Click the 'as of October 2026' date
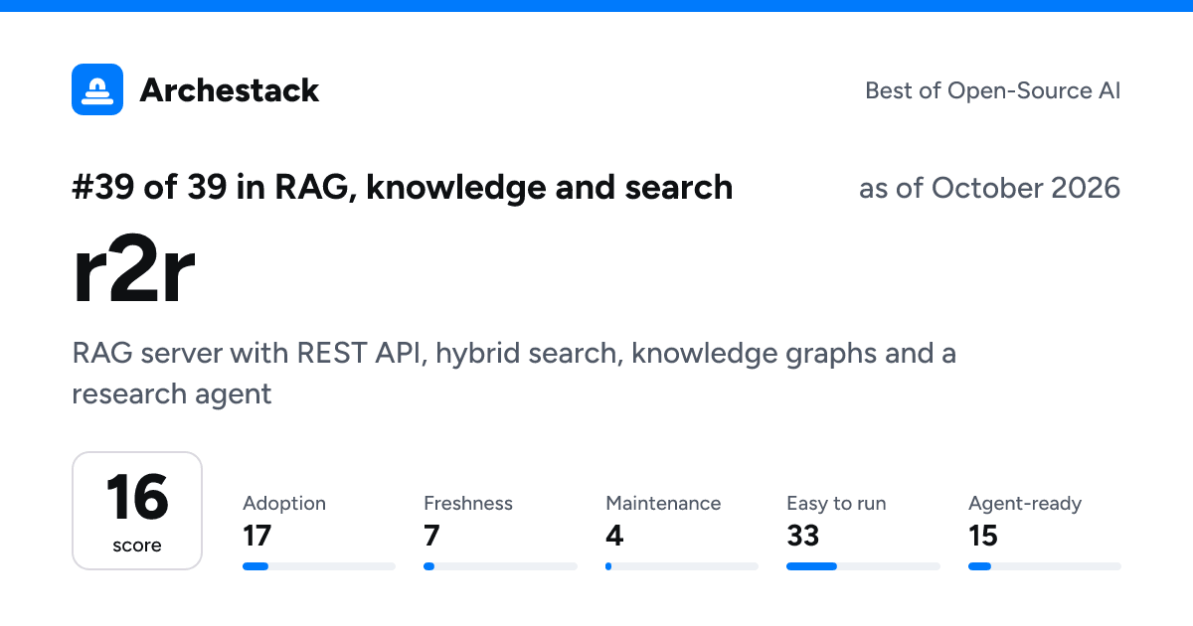1193x626 pixels. click(x=990, y=187)
